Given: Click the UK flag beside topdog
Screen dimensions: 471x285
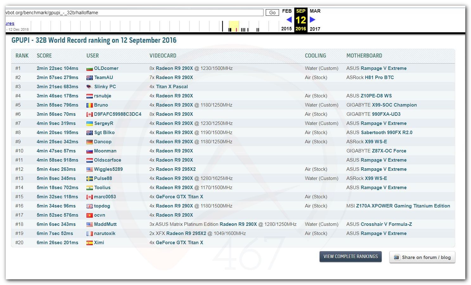Looking at the screenshot, I should pos(90,206).
